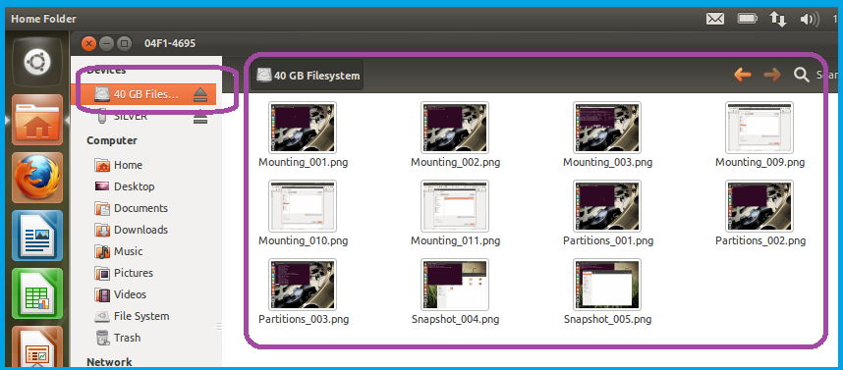
Task: Eject the 40 GB Filesystem device
Action: pyautogui.click(x=200, y=94)
